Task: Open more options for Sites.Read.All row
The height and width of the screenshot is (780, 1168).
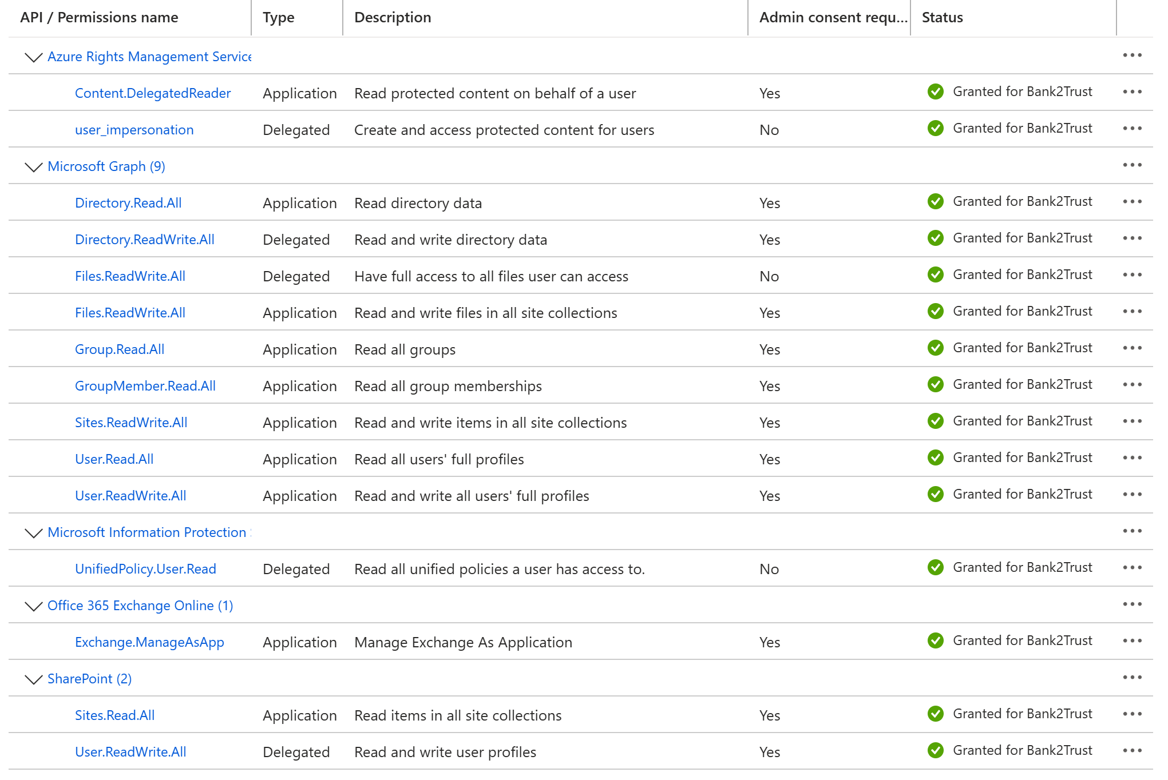Action: click(1132, 714)
